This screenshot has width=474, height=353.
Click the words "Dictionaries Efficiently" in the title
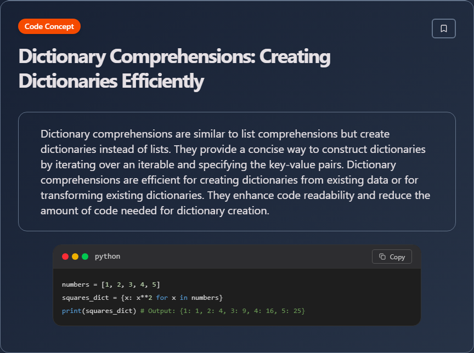(111, 81)
